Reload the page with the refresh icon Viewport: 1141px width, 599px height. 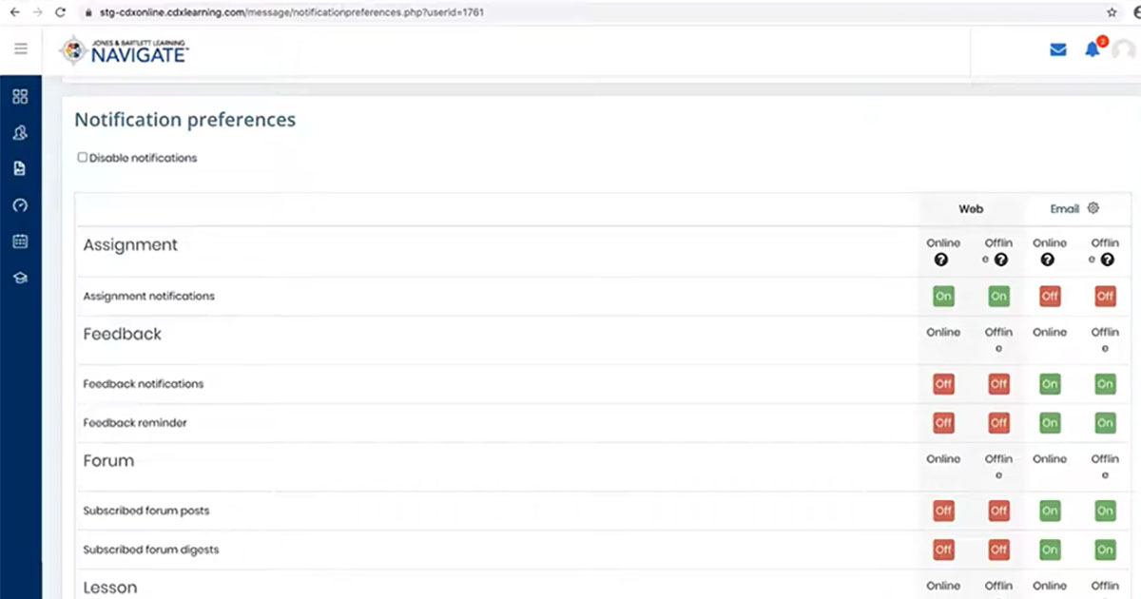pos(61,12)
